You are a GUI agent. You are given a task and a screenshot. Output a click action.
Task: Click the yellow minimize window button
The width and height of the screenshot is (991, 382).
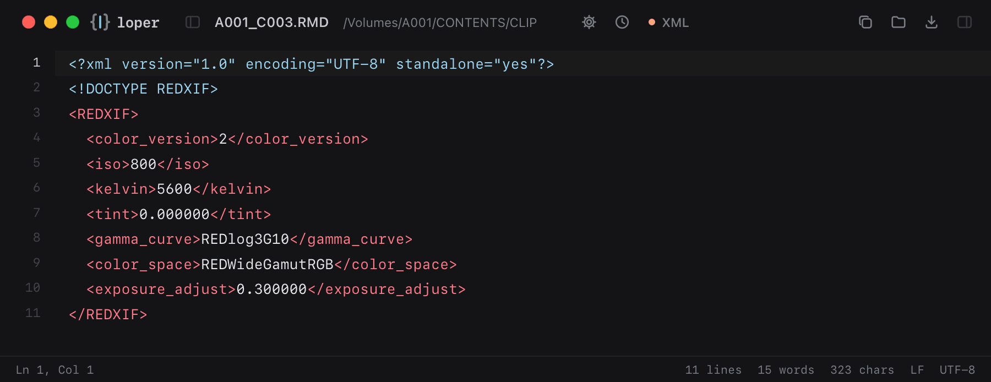click(51, 22)
